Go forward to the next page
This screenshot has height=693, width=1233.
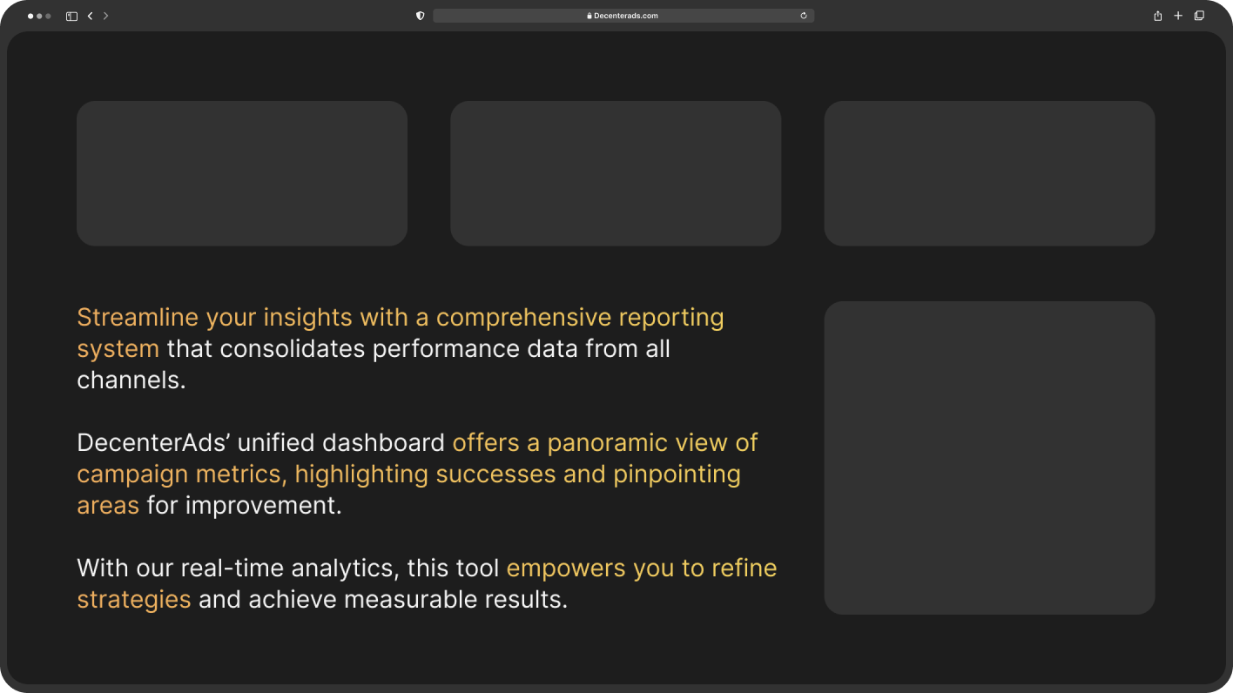tap(105, 16)
